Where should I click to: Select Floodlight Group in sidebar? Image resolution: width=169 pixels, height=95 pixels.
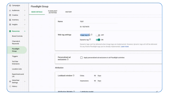pyautogui.click(x=17, y=50)
